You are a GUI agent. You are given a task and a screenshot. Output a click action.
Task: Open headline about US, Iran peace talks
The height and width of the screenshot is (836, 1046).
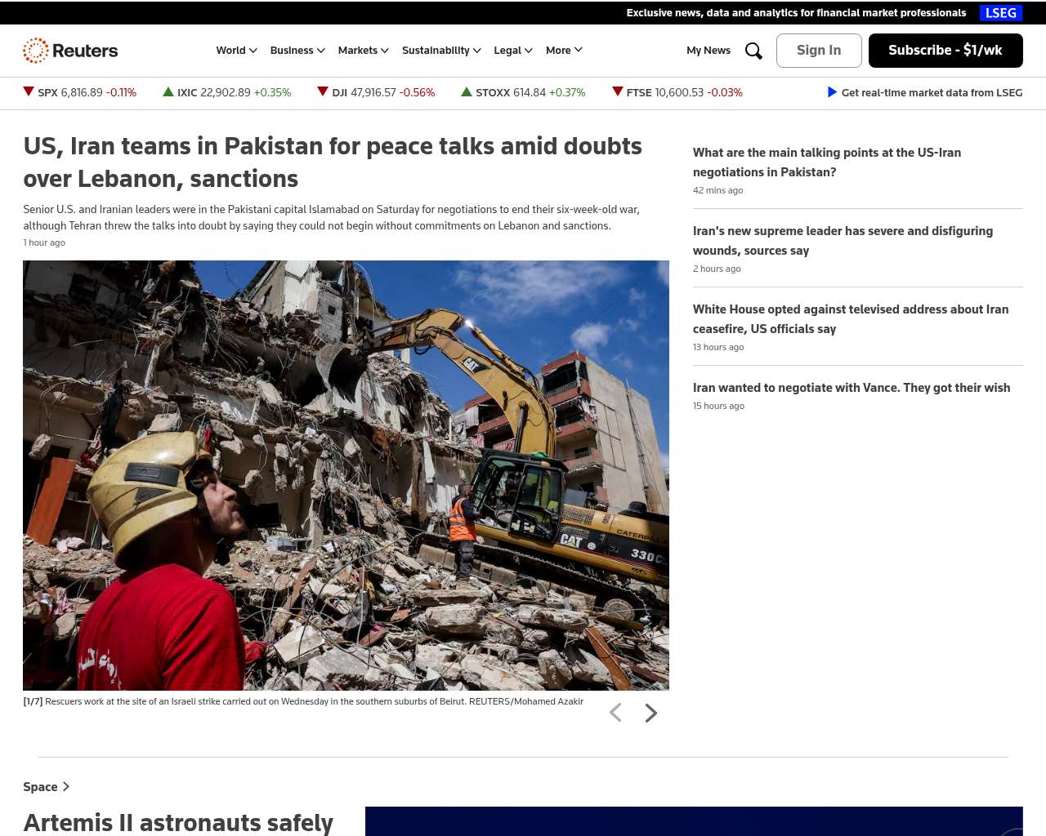(333, 162)
